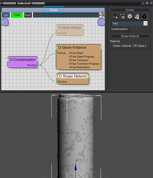Click the Test combo box field
This screenshot has height=178, width=153.
click(x=127, y=23)
